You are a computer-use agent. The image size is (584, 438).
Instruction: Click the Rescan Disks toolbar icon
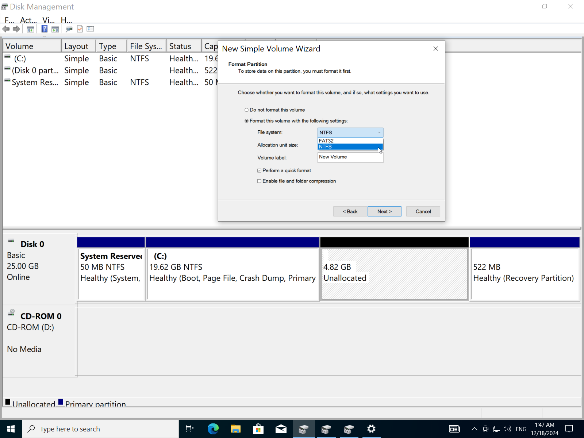tap(69, 29)
